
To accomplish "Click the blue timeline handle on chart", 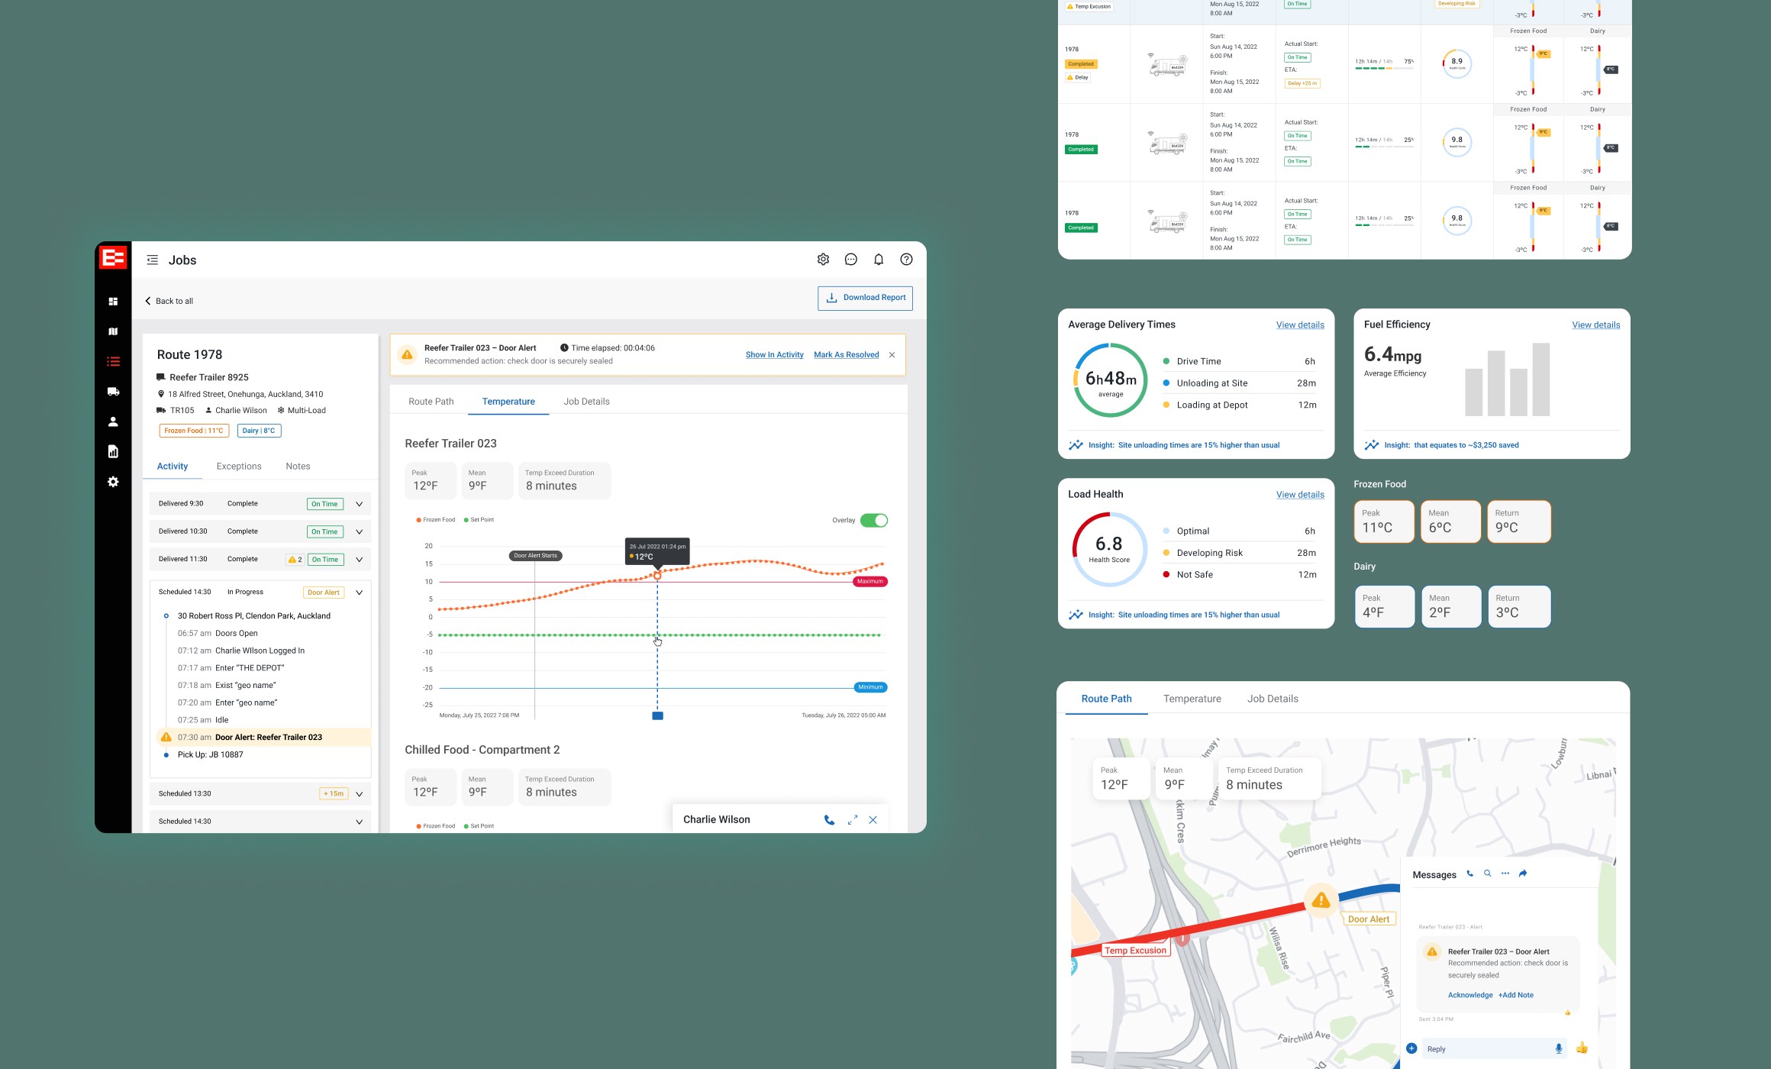I will [x=657, y=716].
